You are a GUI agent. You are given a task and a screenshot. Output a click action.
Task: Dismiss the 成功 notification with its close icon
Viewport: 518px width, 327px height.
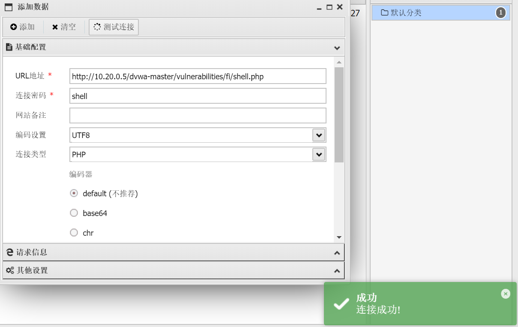506,294
